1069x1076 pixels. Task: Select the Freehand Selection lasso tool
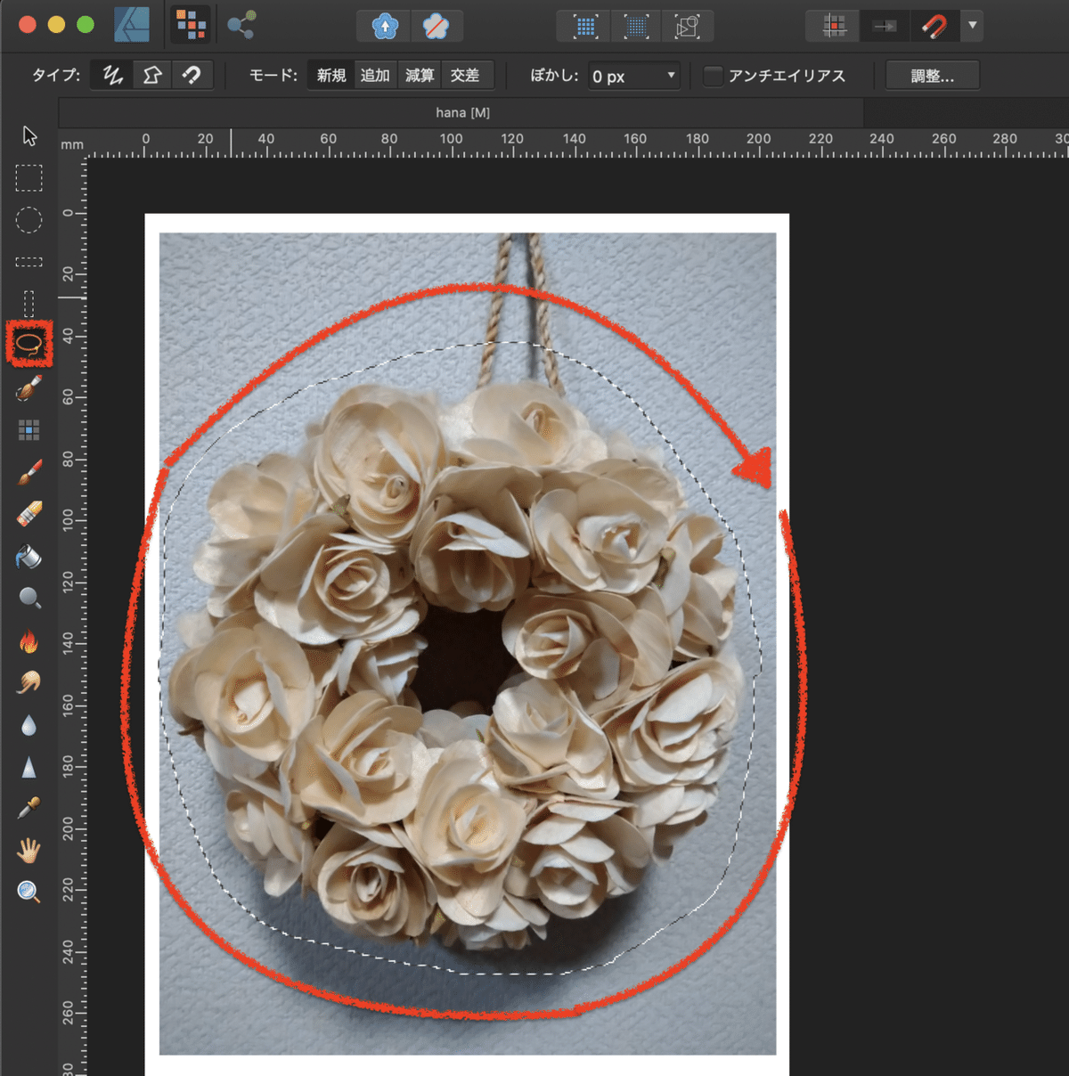coord(29,344)
